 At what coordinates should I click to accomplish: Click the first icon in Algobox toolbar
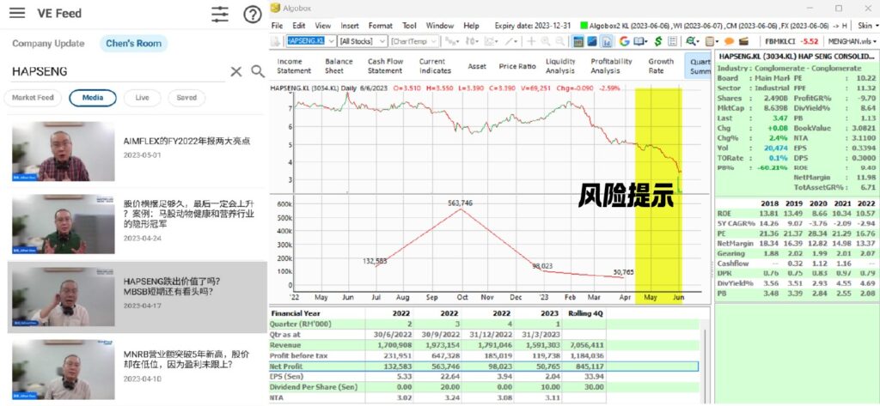click(275, 41)
